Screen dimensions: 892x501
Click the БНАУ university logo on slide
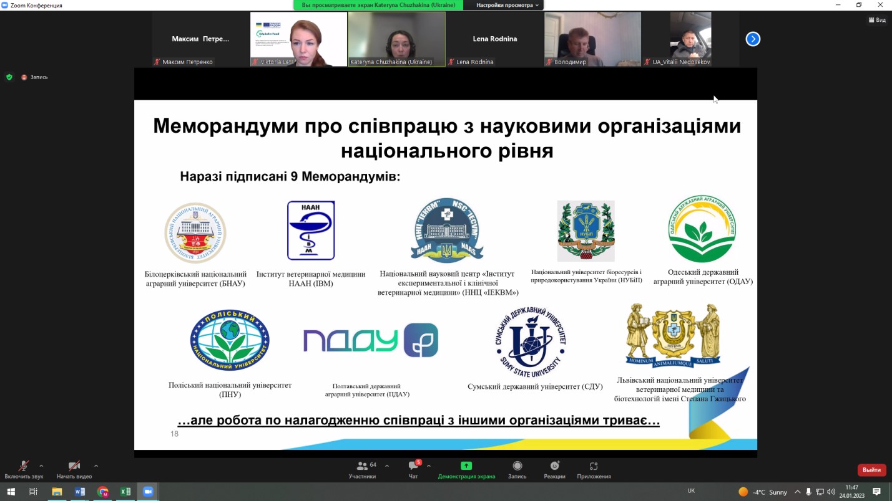[x=195, y=233]
